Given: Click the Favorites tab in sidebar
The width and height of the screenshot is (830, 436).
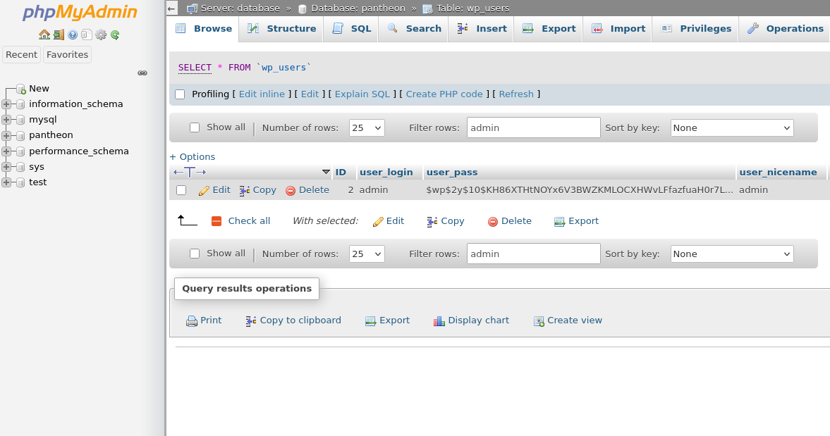Looking at the screenshot, I should [x=67, y=55].
